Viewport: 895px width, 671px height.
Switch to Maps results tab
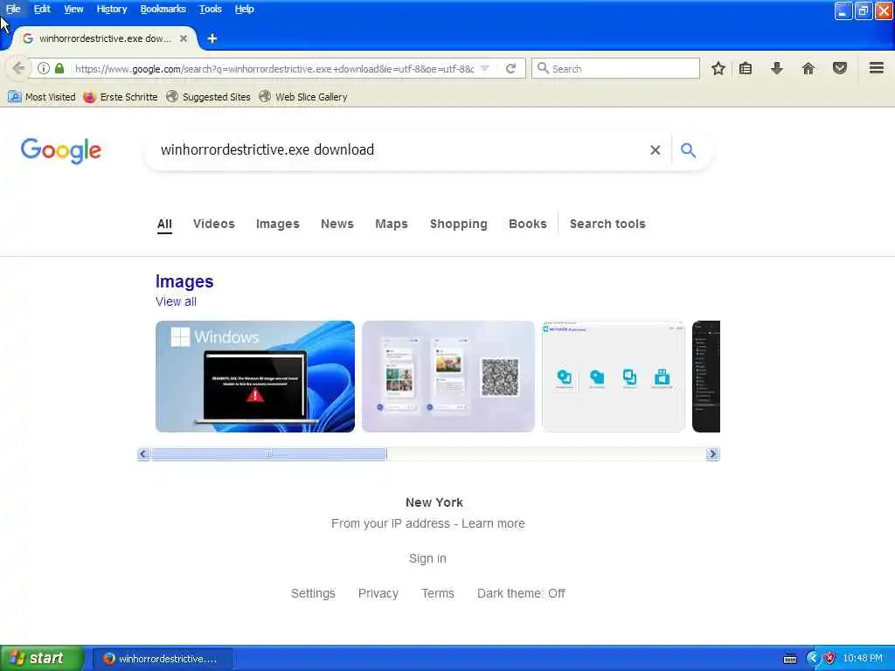click(x=392, y=224)
